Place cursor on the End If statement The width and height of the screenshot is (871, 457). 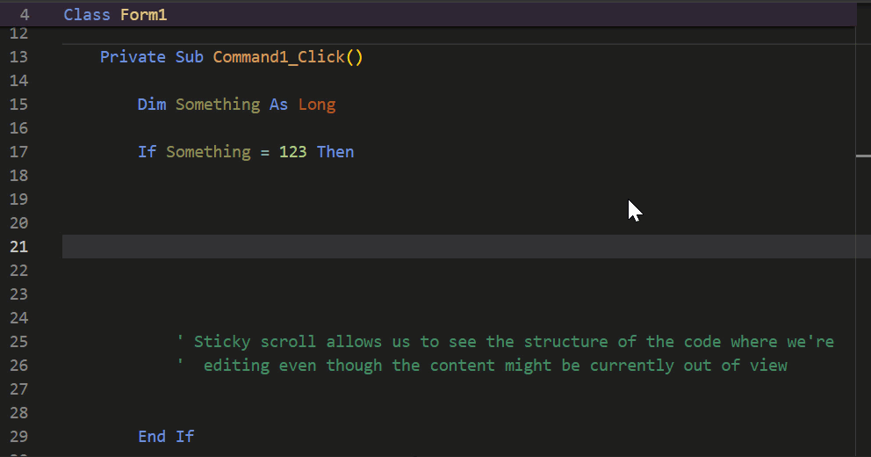tap(166, 437)
